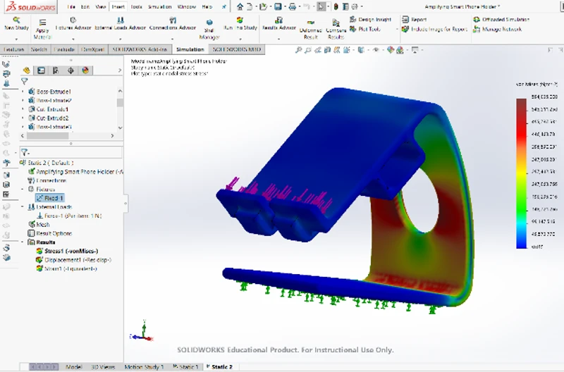The width and height of the screenshot is (564, 372).
Task: Select Fixed-1 fixture in study tree
Action: pyautogui.click(x=50, y=198)
